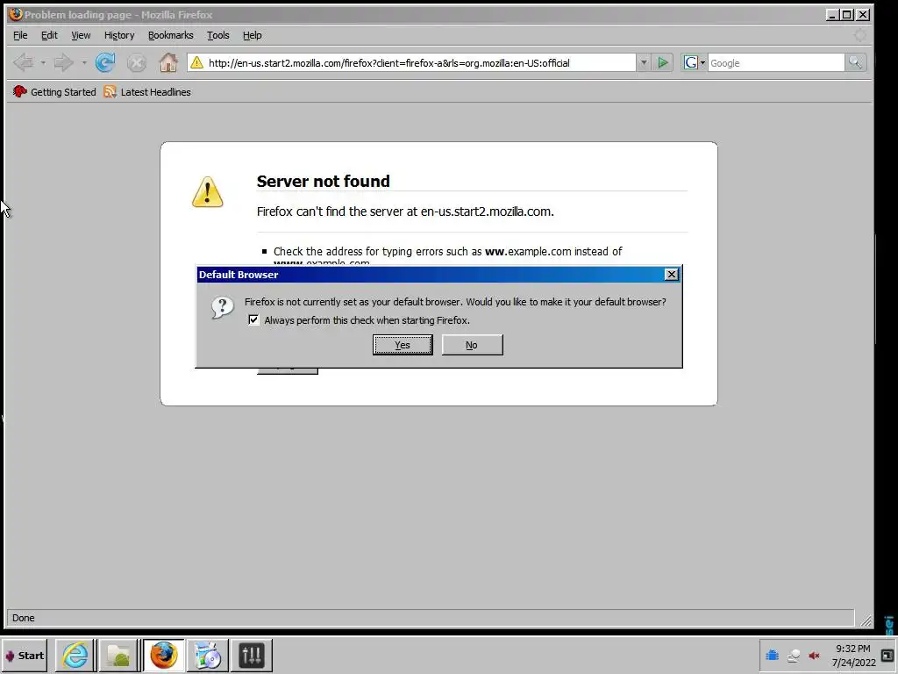Click the Forward navigation arrow
The height and width of the screenshot is (674, 898).
63,62
